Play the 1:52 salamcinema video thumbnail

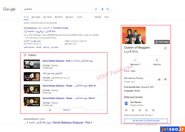tap(32, 77)
